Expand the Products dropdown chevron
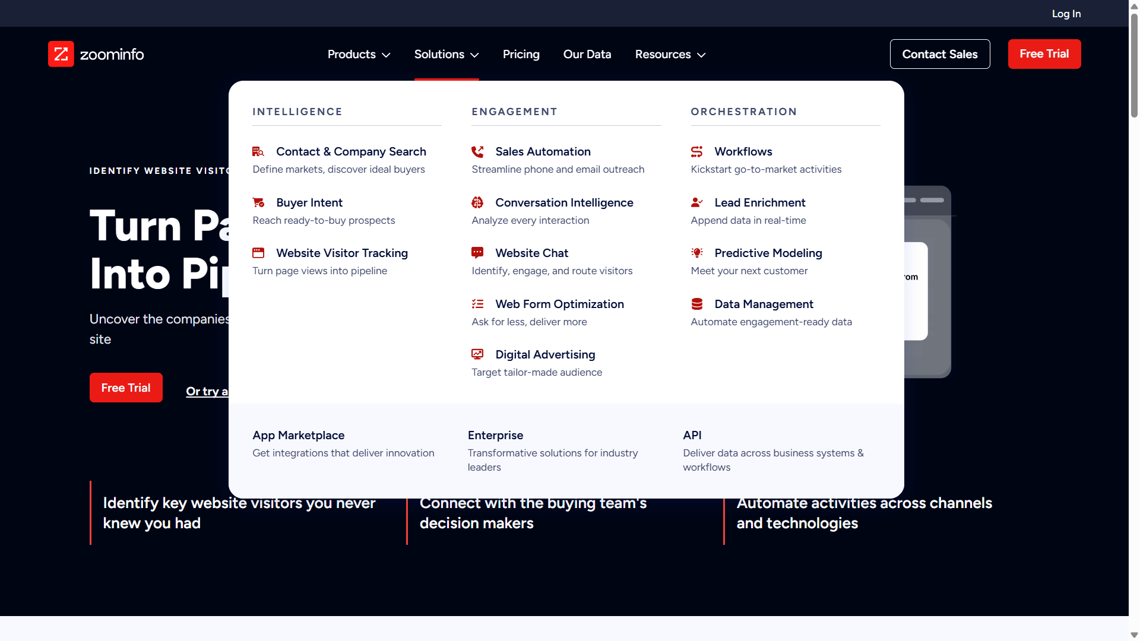1140x641 pixels. tap(386, 55)
